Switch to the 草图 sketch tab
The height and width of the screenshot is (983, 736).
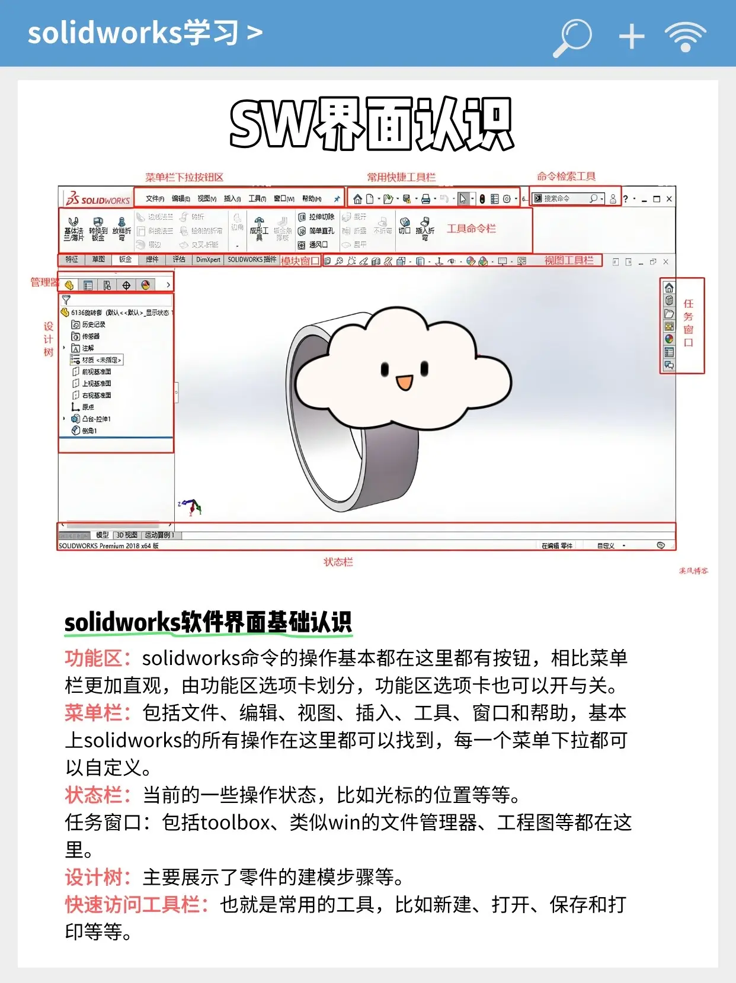(x=98, y=259)
